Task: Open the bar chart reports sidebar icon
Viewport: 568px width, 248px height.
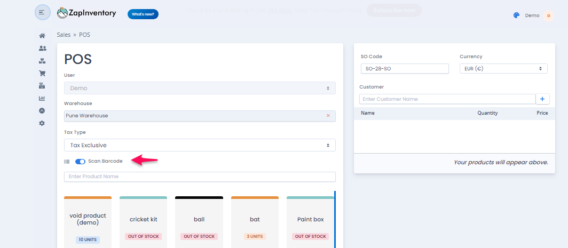Action: [42, 98]
